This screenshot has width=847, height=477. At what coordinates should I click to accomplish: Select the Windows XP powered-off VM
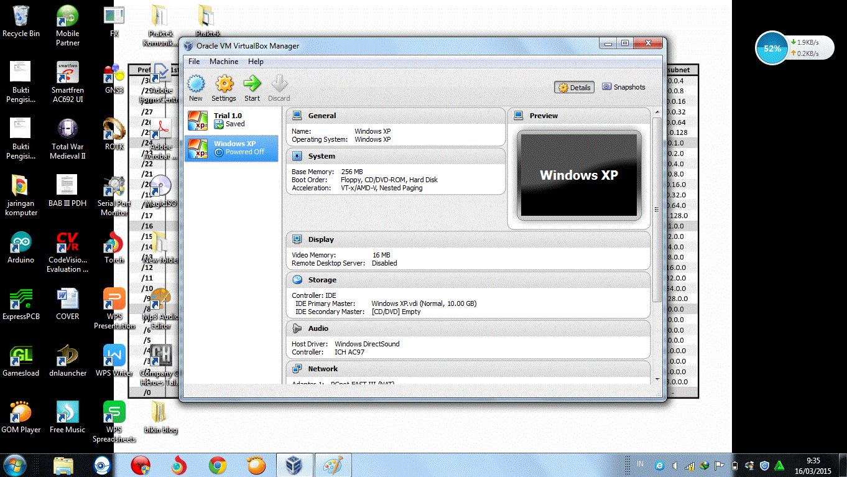click(231, 148)
